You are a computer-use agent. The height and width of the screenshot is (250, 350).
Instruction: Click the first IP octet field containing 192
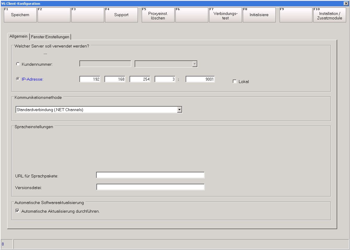click(x=90, y=79)
